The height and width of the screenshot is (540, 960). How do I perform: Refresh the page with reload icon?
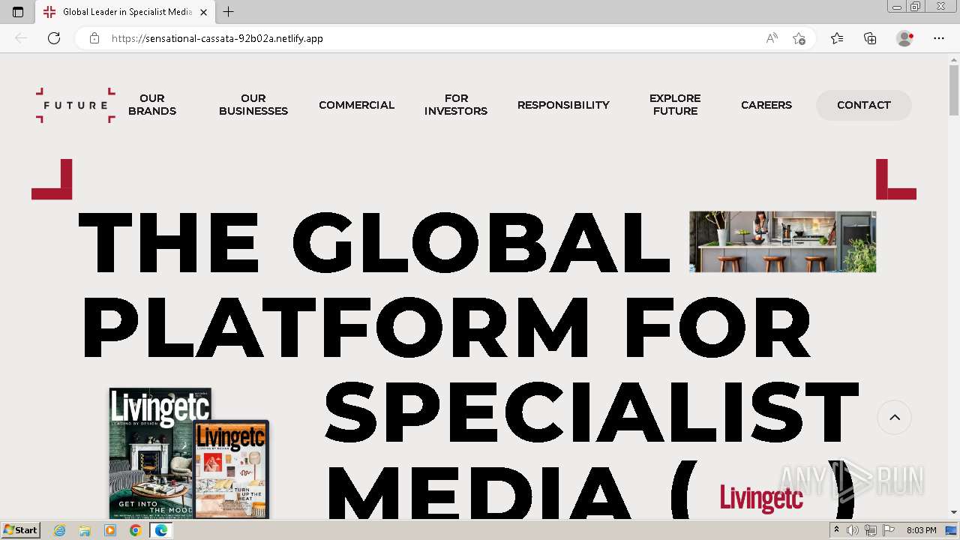pyautogui.click(x=54, y=38)
